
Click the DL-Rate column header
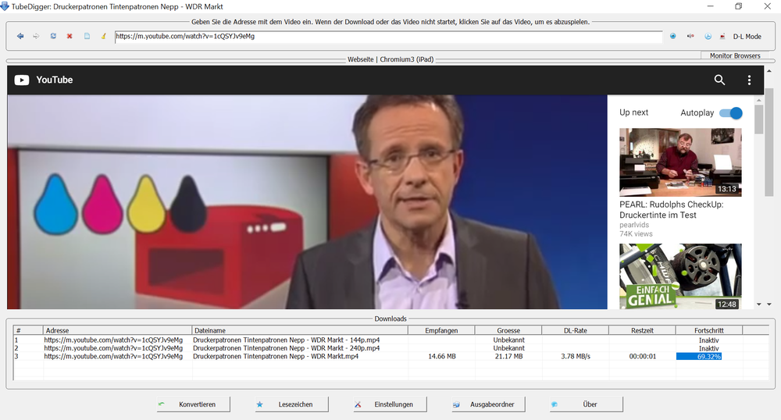coord(576,330)
